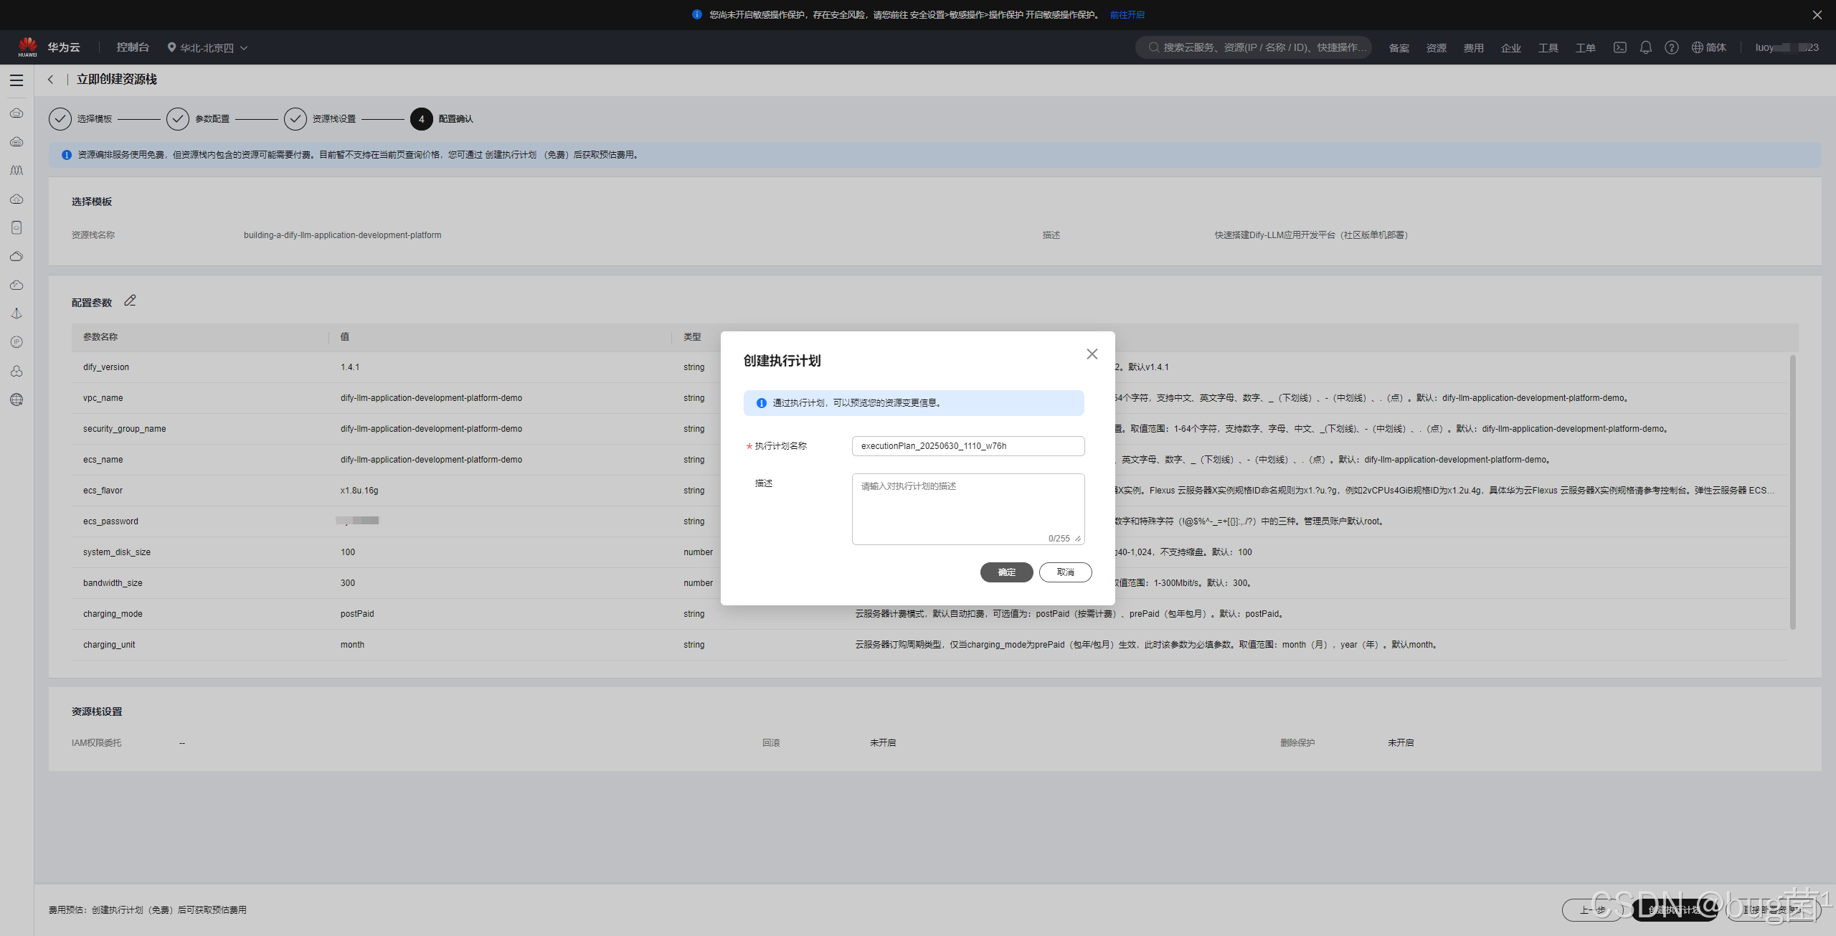Click the second cloud server sidebar icon
1836x936 pixels.
[x=16, y=142]
